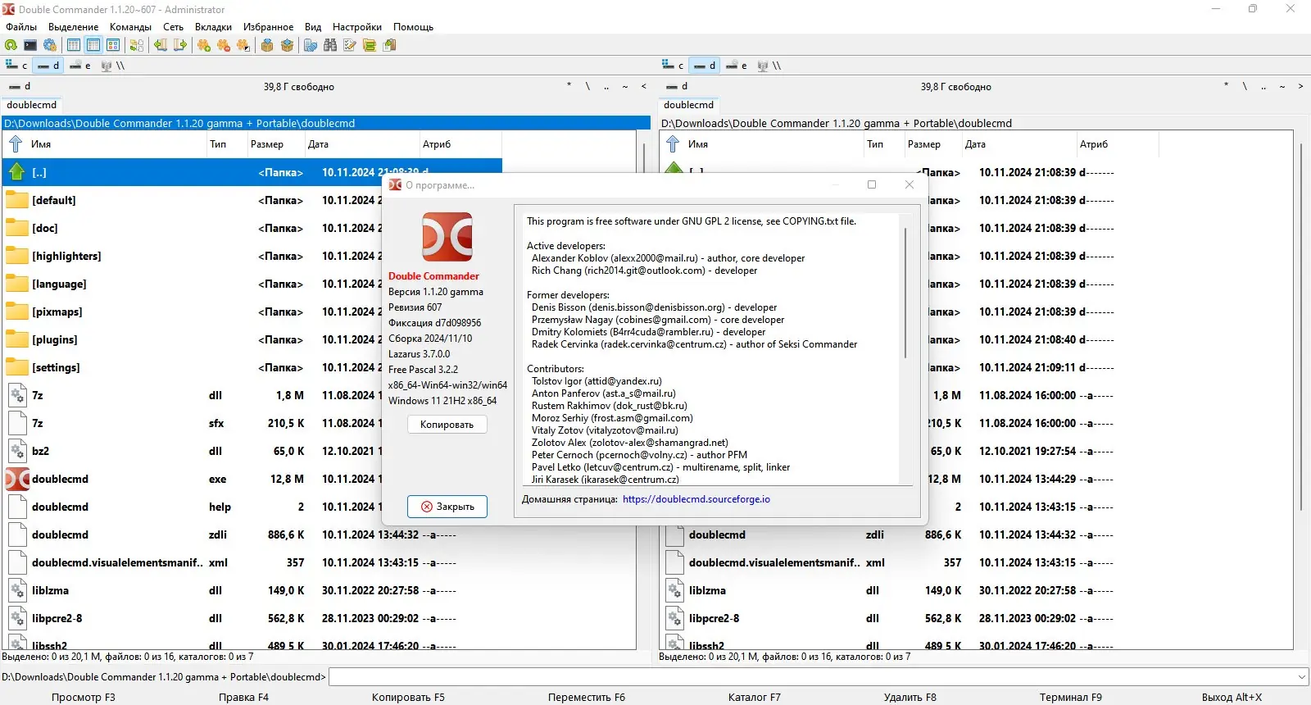Click the unselect group (minus) toolbar icon
The height and width of the screenshot is (705, 1311).
tap(224, 45)
